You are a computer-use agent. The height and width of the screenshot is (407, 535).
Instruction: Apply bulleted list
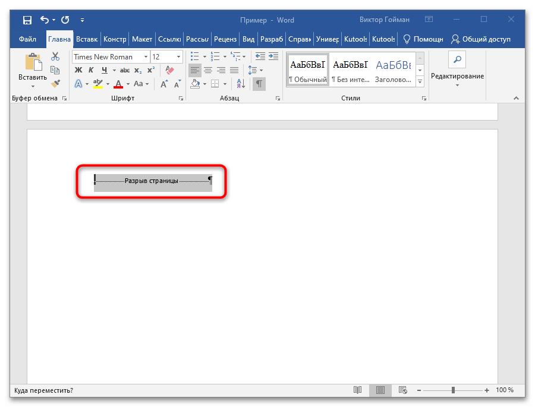(195, 56)
